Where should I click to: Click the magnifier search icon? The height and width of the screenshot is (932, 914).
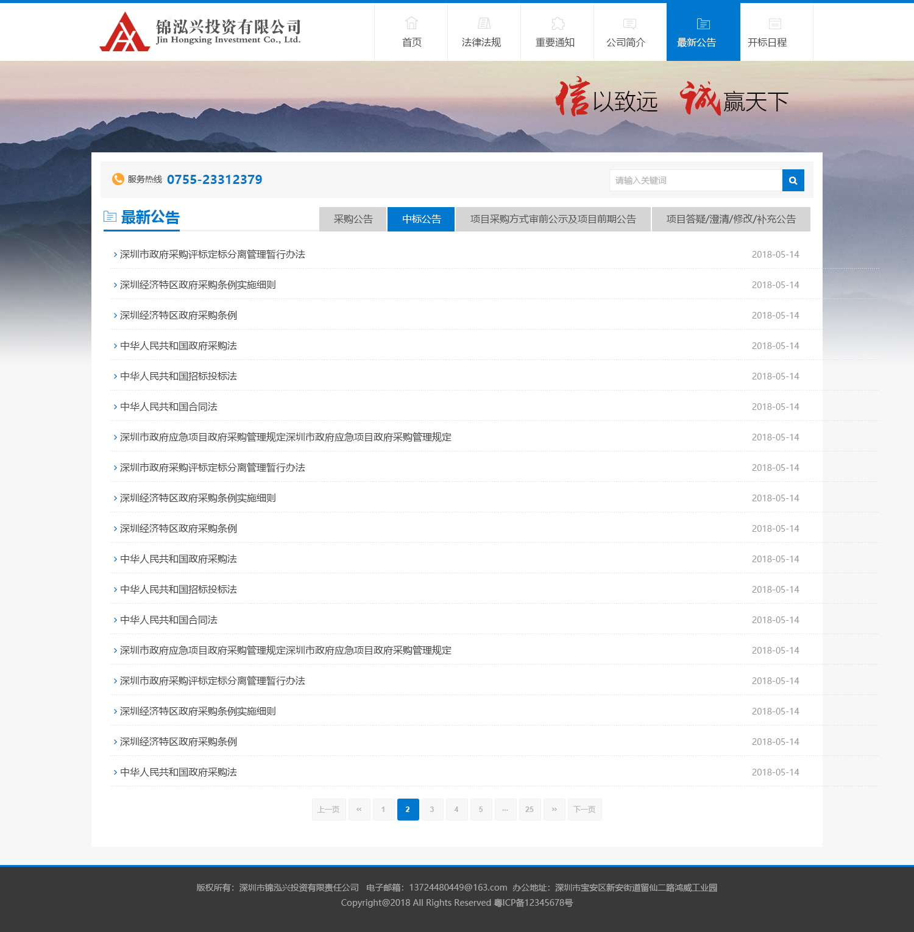[x=793, y=180]
